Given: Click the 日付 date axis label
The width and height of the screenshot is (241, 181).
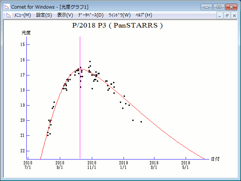Looking at the screenshot, I should pos(215,159).
